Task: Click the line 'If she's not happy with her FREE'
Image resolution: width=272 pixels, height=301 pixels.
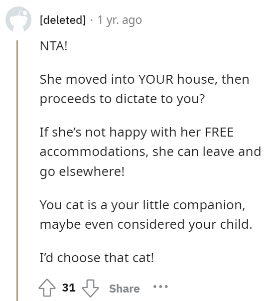Action: pos(136,133)
